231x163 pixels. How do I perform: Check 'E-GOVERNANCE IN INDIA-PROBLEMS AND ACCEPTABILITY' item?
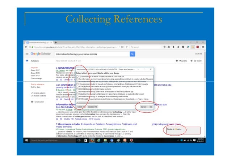tap(77, 77)
